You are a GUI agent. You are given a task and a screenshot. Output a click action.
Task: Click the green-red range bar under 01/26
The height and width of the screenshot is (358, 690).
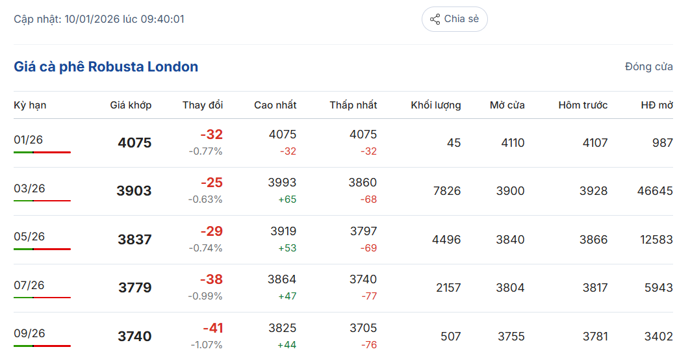42,152
